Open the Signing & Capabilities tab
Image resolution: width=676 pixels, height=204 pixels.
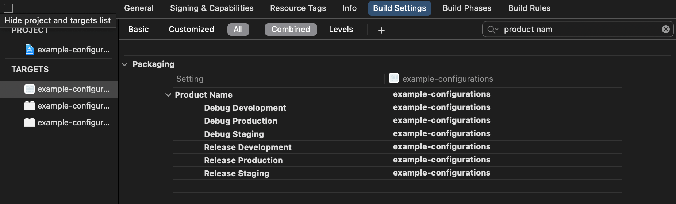[x=212, y=8]
